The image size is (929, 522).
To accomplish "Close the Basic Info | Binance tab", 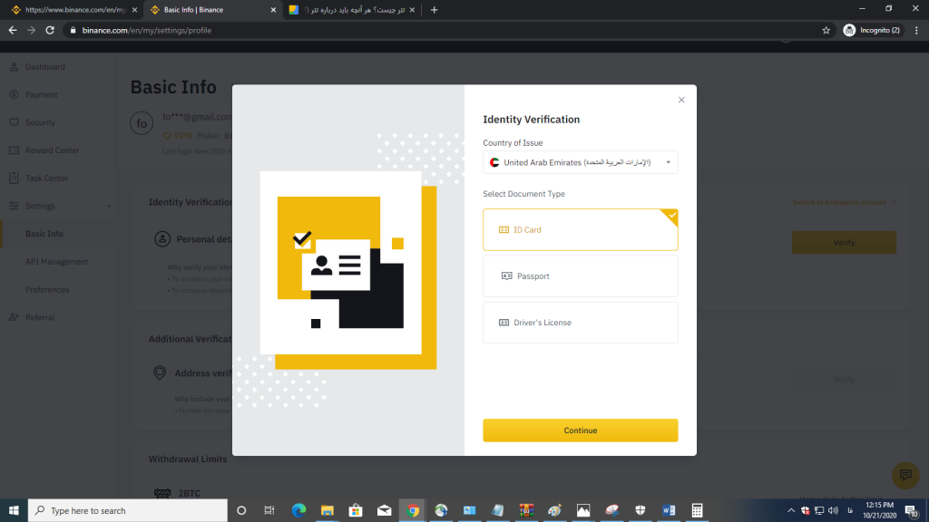I will click(273, 10).
